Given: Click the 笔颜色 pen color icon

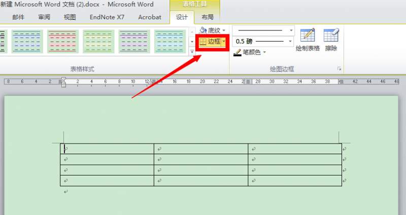Looking at the screenshot, I should [x=238, y=53].
